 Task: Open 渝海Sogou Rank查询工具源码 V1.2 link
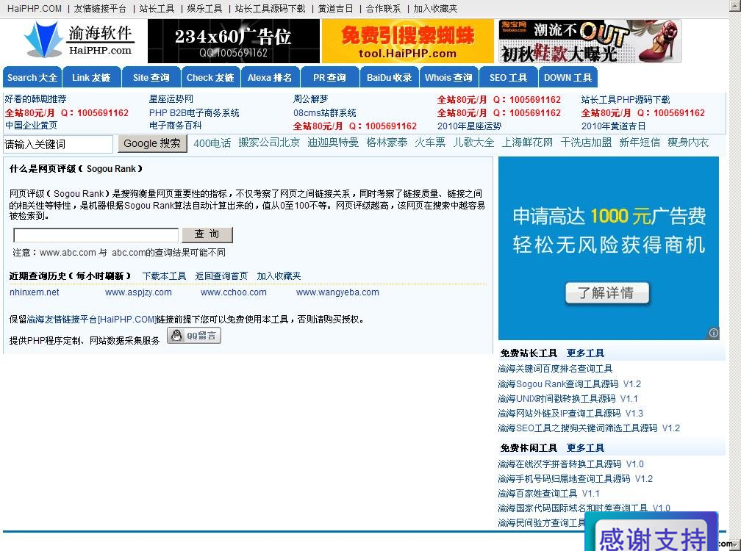570,383
